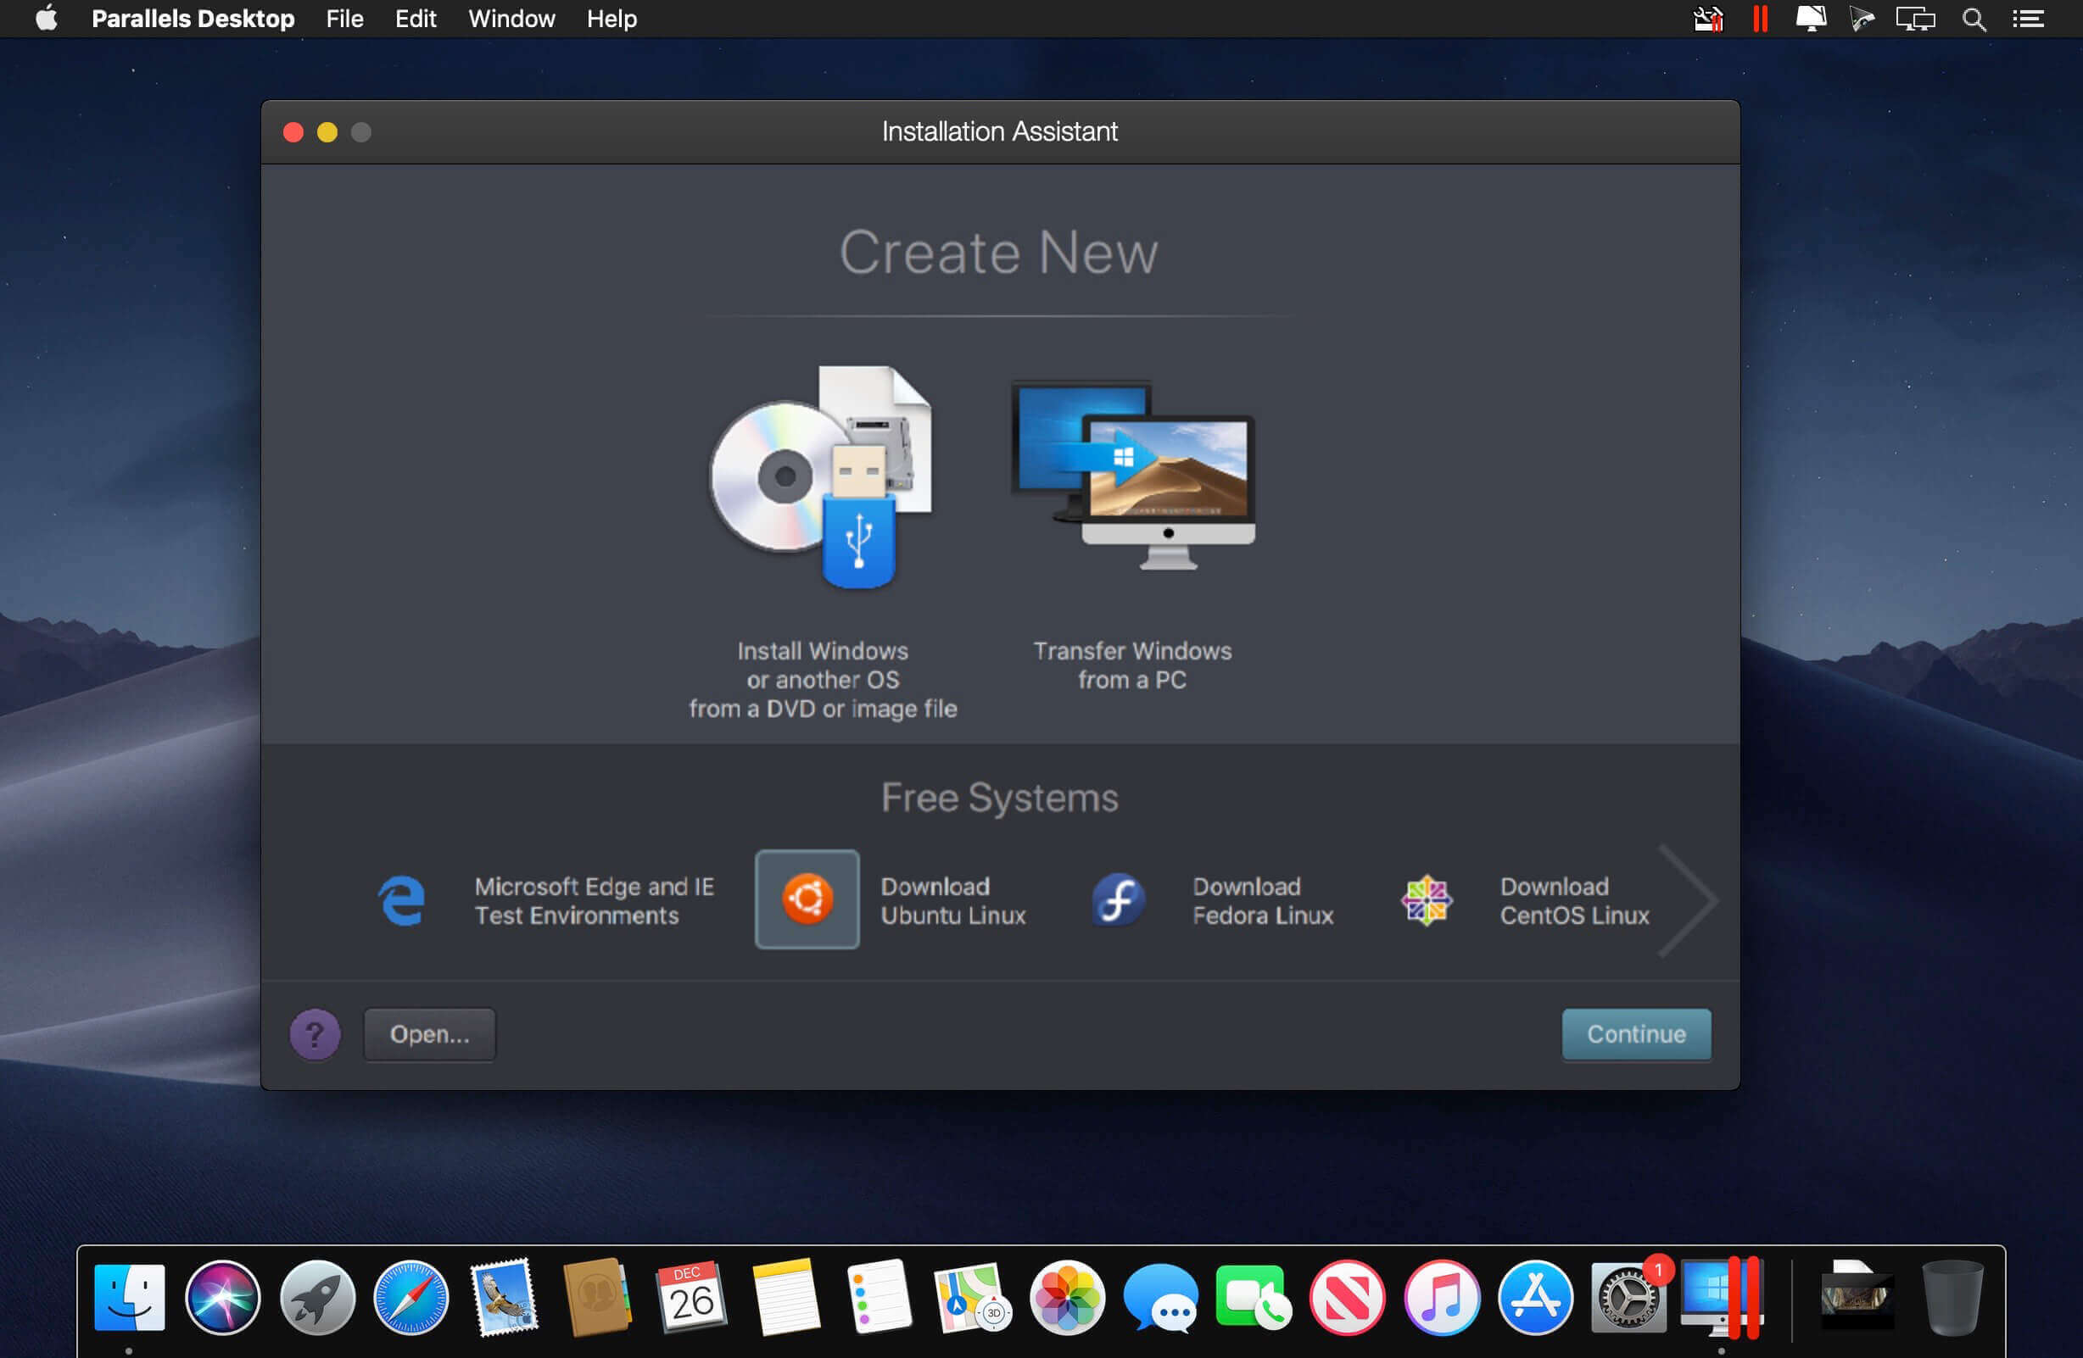This screenshot has height=1358, width=2083.
Task: Open the File menu
Action: [x=344, y=19]
